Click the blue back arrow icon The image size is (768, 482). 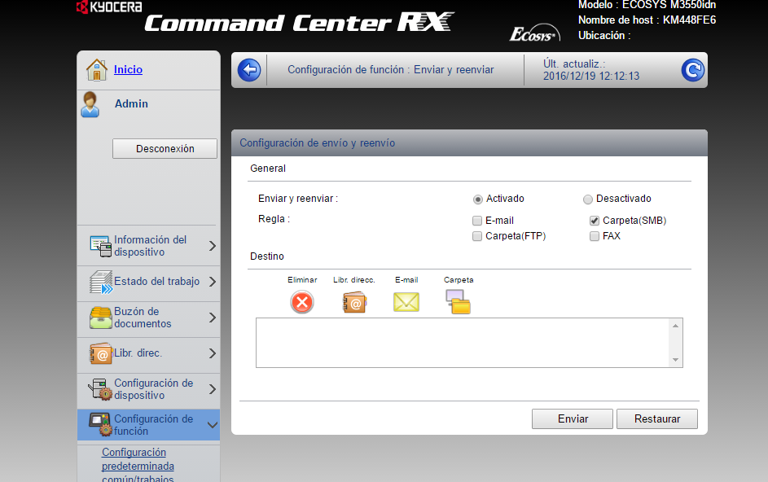249,70
